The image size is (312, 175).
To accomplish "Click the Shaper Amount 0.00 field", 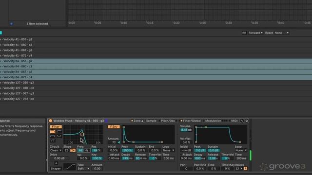I will [97, 169].
